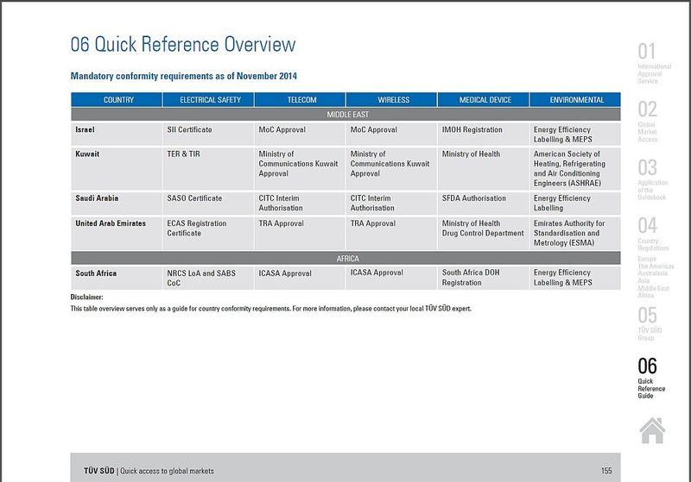Open the Asia sub-link in sidebar
The width and height of the screenshot is (691, 482).
tap(643, 280)
